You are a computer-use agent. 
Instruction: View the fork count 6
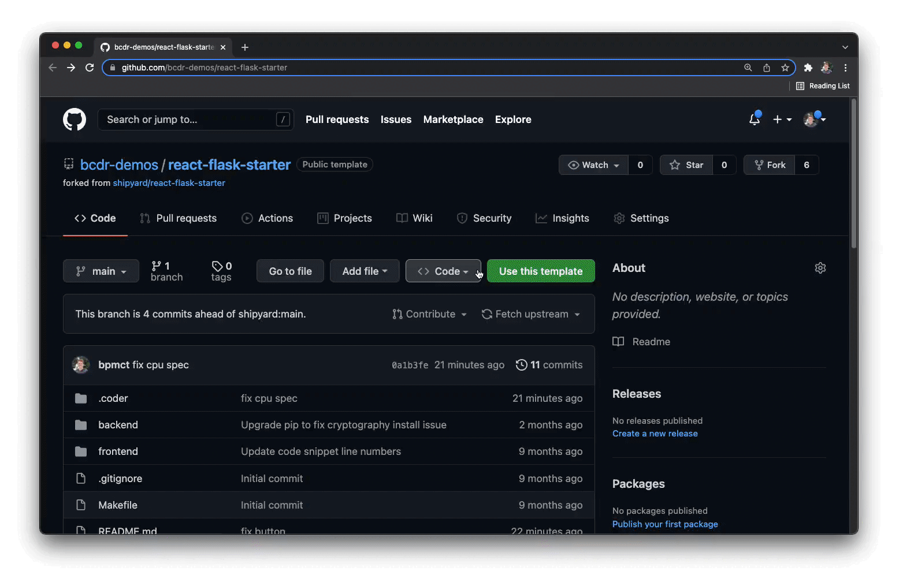(x=807, y=165)
